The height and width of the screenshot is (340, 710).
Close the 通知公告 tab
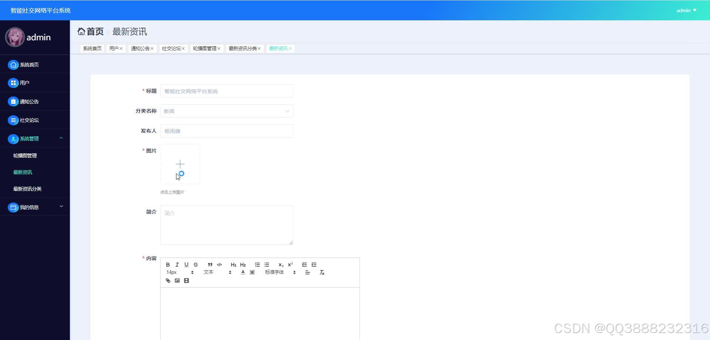click(x=152, y=48)
